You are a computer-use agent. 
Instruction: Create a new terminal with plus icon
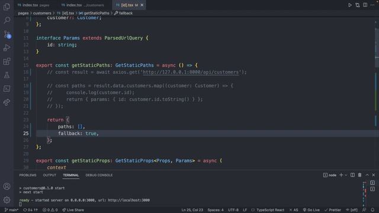tap(341, 175)
